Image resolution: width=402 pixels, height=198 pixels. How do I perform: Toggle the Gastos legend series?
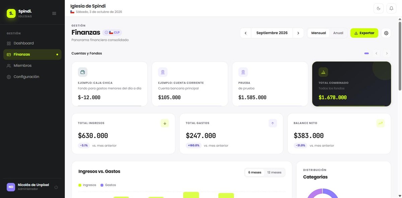pyautogui.click(x=108, y=185)
